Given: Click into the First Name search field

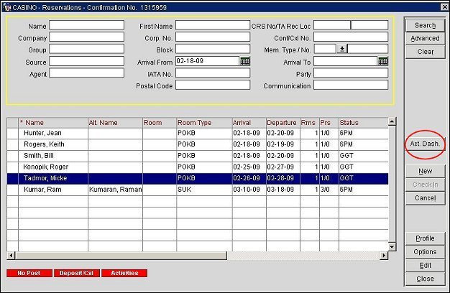Looking at the screenshot, I should [x=212, y=25].
